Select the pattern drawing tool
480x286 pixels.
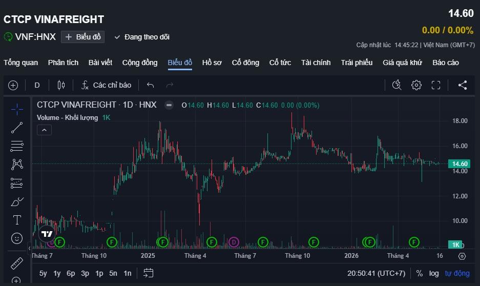point(17,165)
